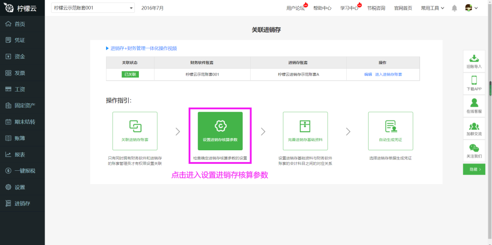Click the 一键报税 dollar icon
This screenshot has width=492, height=245.
9,171
